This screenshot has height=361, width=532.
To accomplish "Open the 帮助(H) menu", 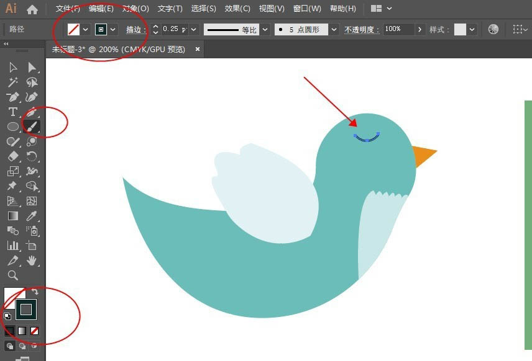I will (x=343, y=9).
